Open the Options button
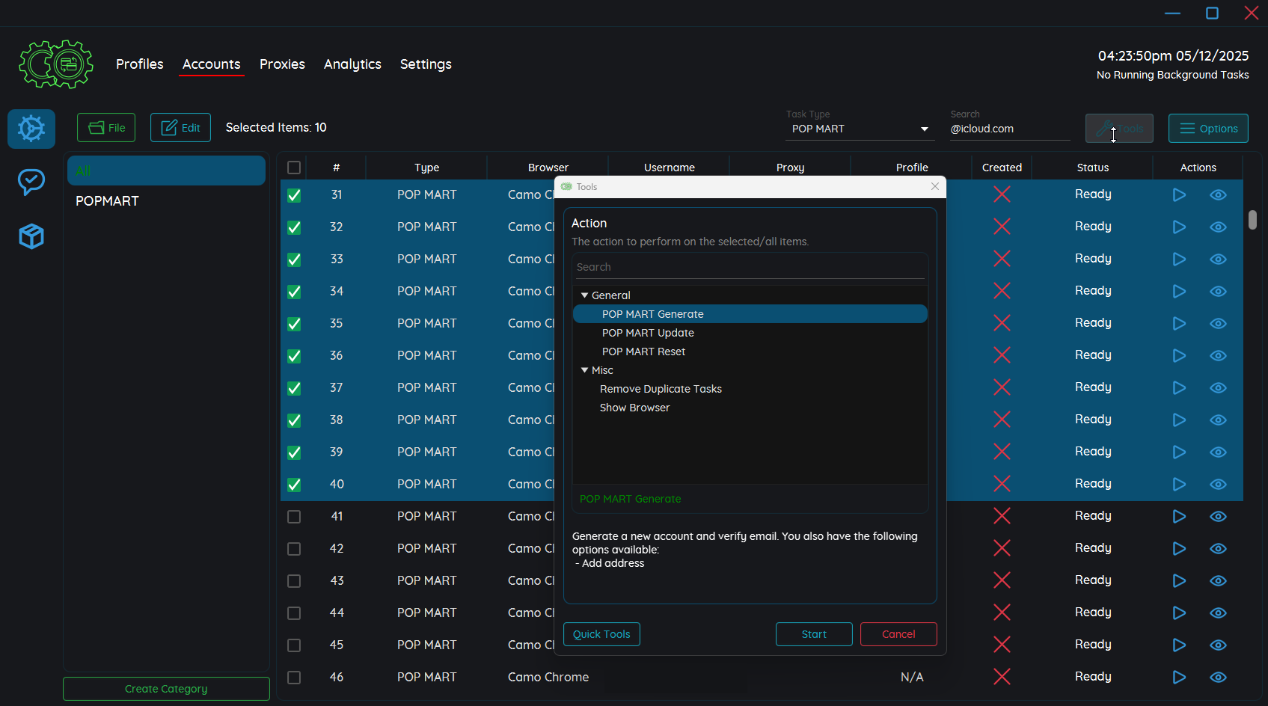Viewport: 1268px width, 706px height. pyautogui.click(x=1208, y=129)
